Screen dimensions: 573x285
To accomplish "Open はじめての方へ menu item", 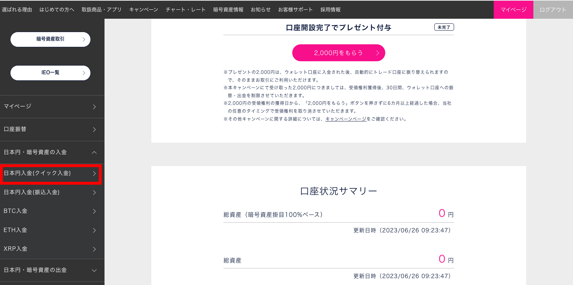I will tap(57, 10).
